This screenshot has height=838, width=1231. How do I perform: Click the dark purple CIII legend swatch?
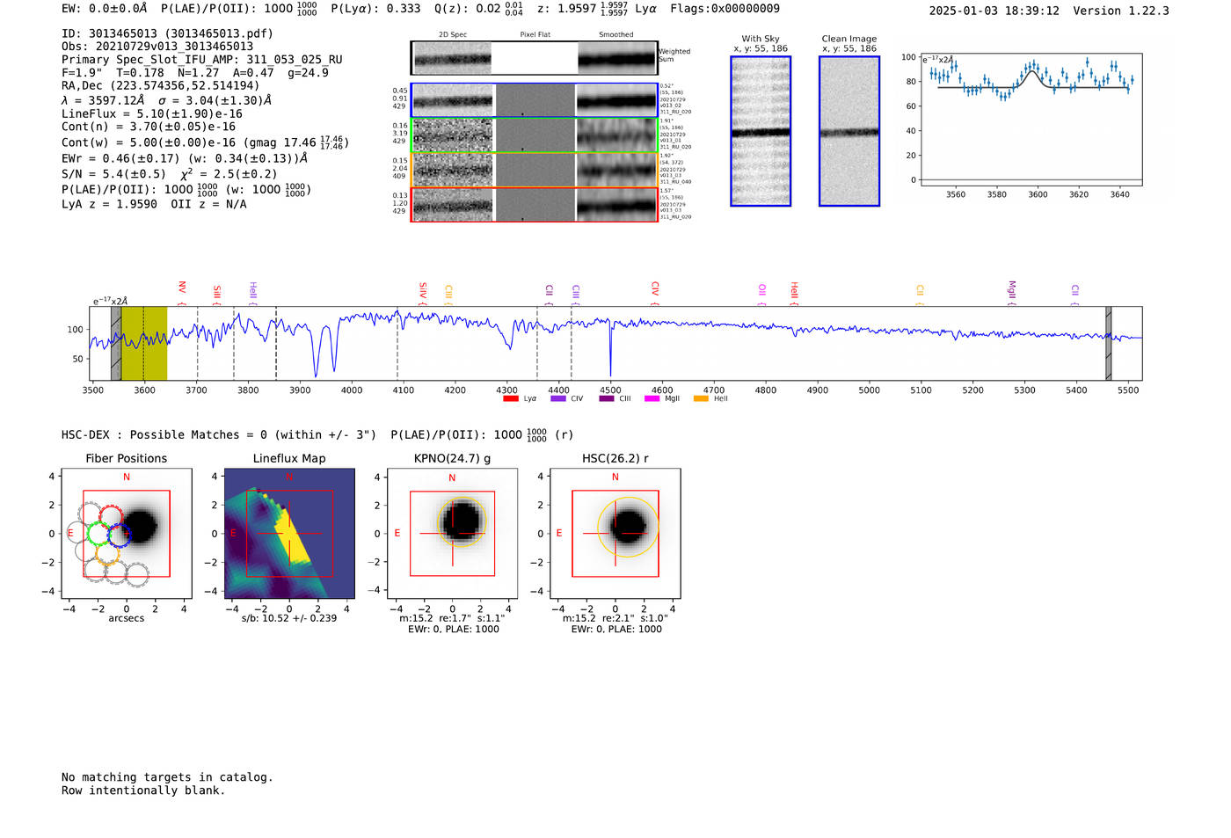pyautogui.click(x=606, y=399)
